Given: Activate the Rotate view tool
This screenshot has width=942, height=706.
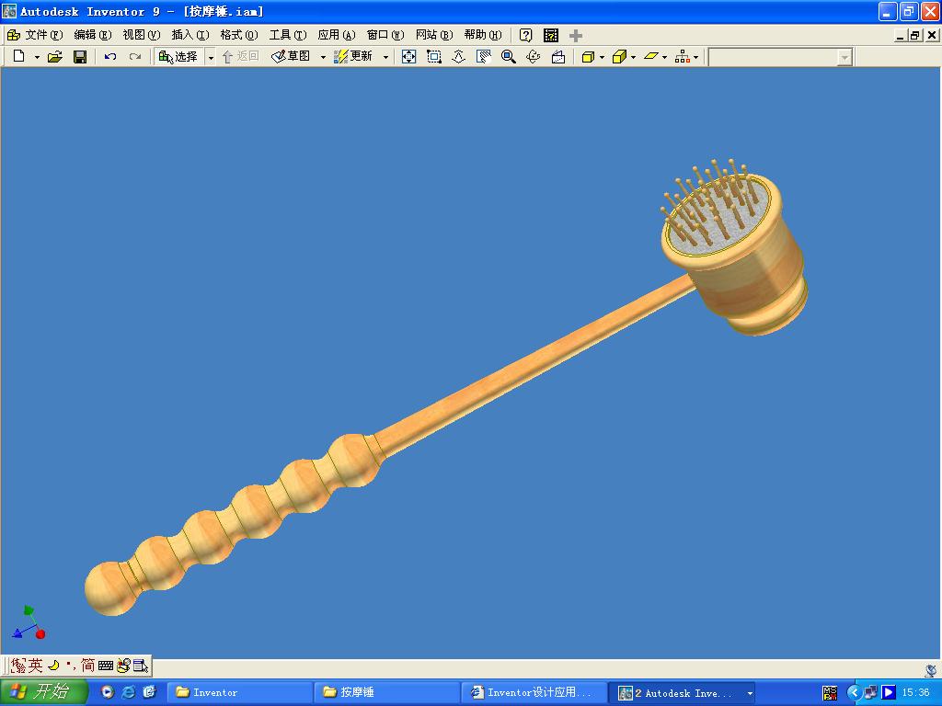Looking at the screenshot, I should (534, 56).
